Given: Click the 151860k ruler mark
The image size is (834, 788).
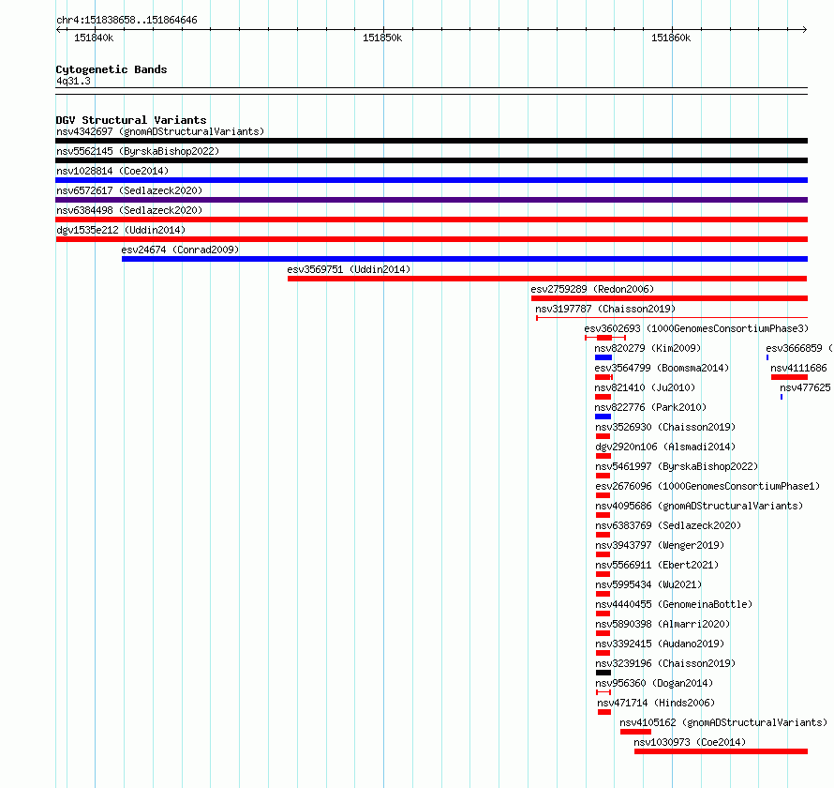Looking at the screenshot, I should pyautogui.click(x=671, y=38).
